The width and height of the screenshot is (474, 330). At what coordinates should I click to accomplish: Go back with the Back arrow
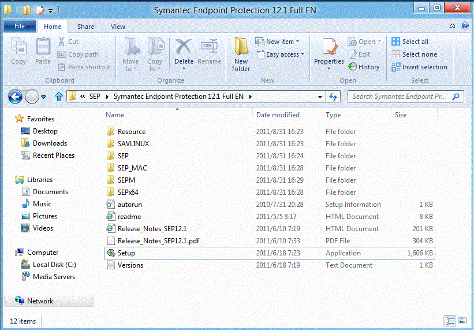point(15,97)
